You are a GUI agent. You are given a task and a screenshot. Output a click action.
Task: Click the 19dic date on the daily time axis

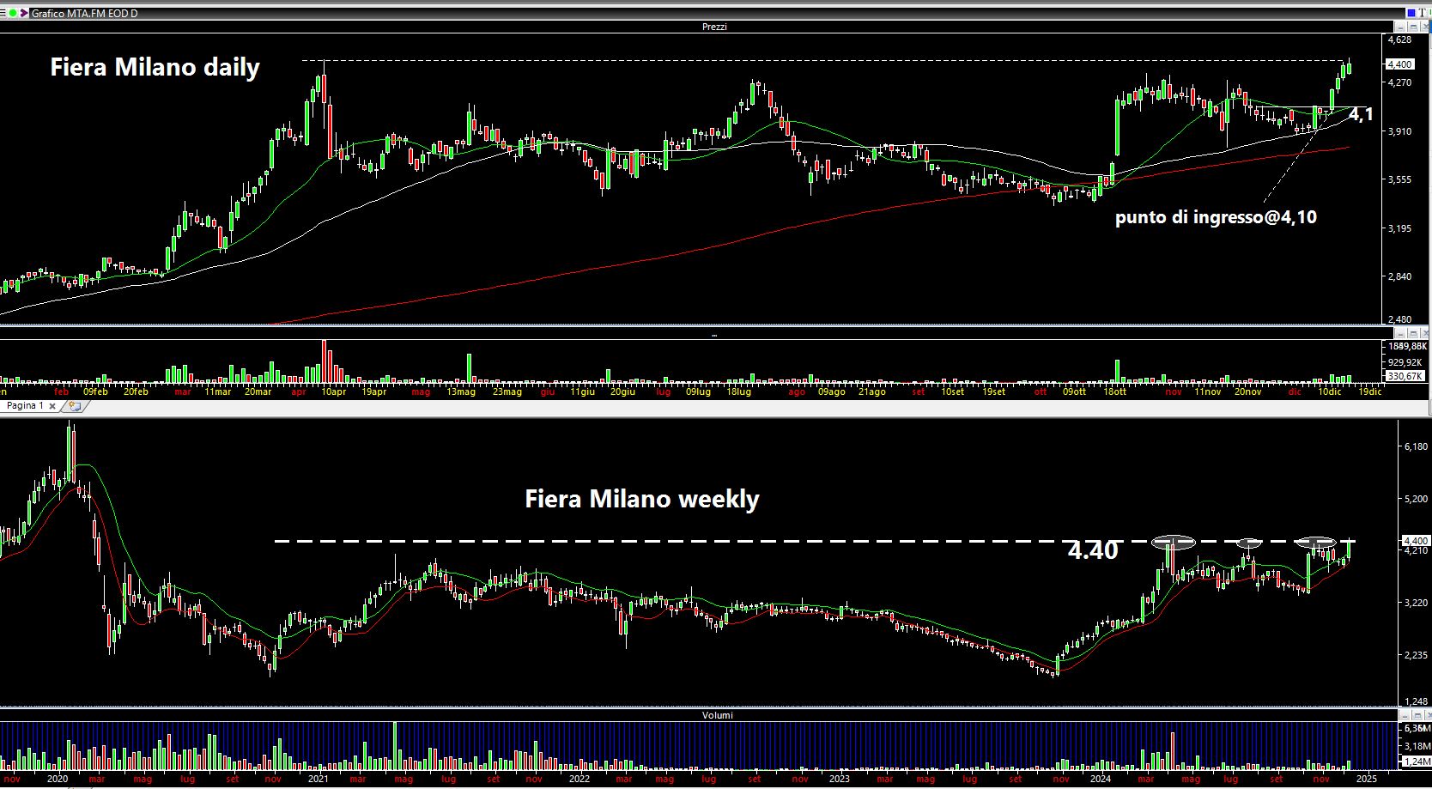(1370, 391)
